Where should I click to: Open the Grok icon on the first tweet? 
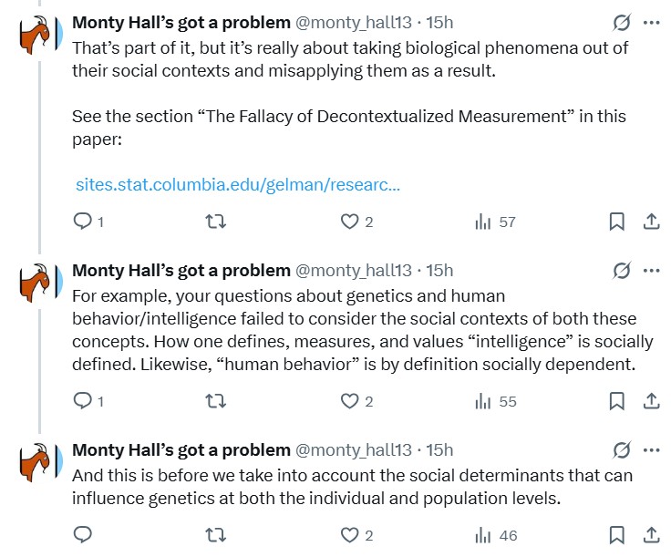[621, 22]
